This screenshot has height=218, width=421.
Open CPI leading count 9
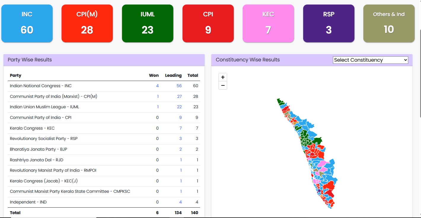(x=181, y=117)
